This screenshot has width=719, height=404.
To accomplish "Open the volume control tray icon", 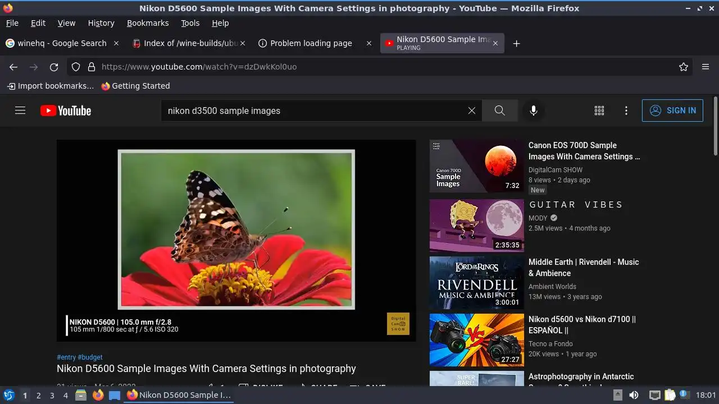I will tap(634, 395).
